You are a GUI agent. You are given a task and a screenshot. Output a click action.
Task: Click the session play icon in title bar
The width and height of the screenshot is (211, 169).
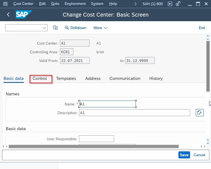point(170,4)
